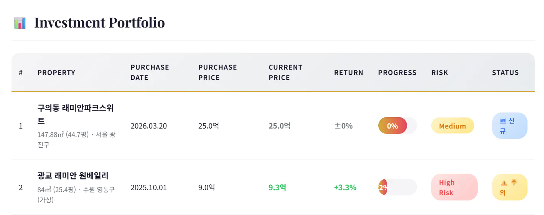
Task: Click the Status column header
Action: click(x=505, y=73)
